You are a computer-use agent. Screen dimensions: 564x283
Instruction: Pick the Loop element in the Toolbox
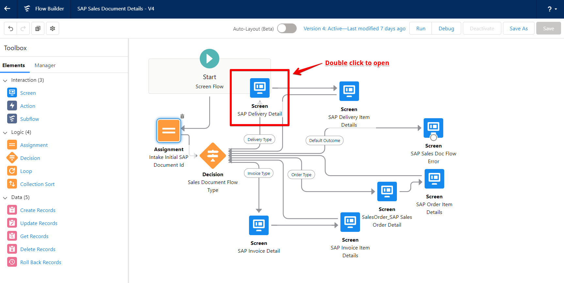coord(20,171)
